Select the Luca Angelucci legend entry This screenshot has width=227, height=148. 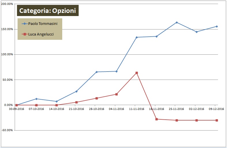click(x=38, y=34)
